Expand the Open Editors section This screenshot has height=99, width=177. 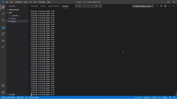[17, 10]
